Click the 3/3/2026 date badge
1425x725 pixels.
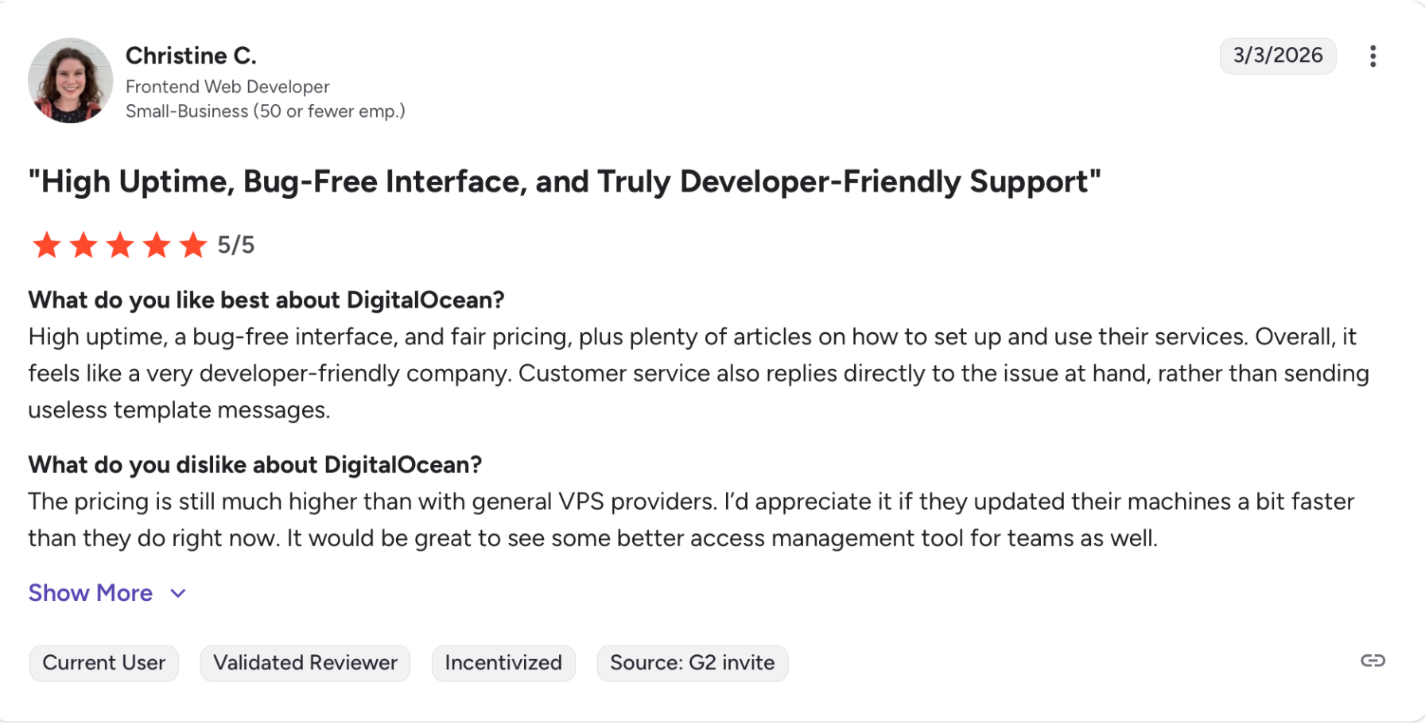[1278, 56]
